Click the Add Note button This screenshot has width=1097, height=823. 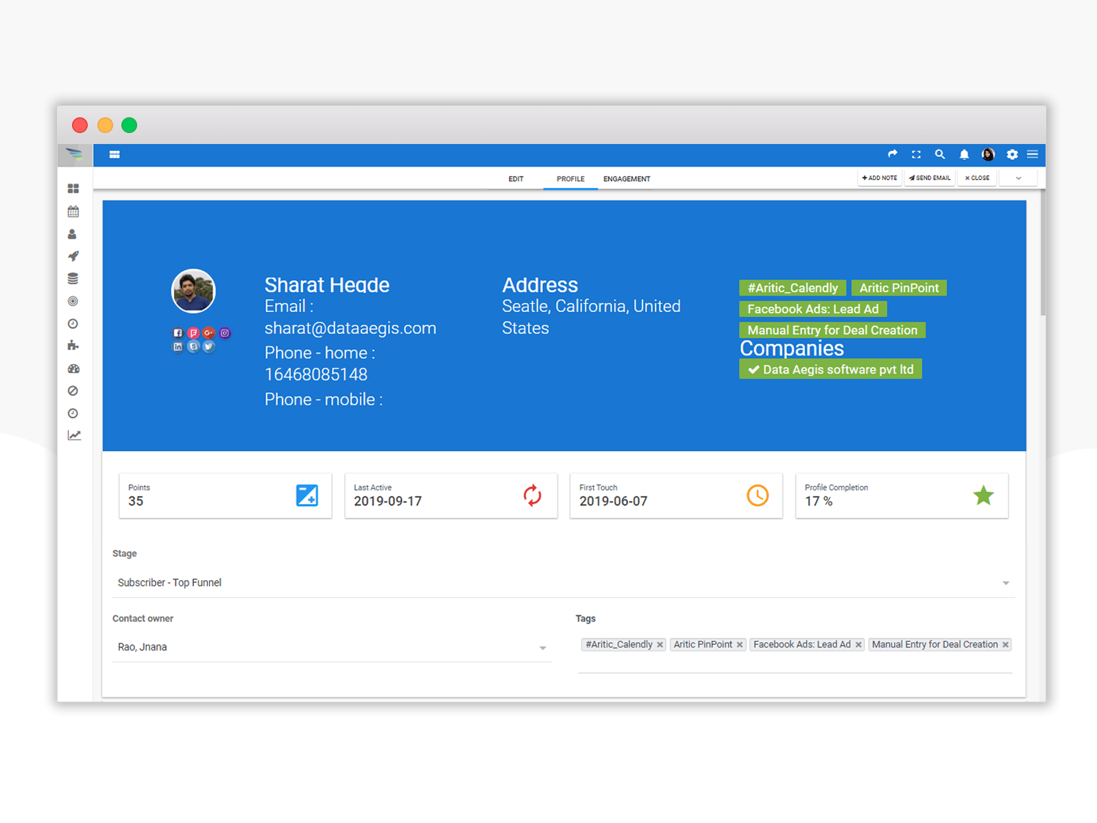880,178
